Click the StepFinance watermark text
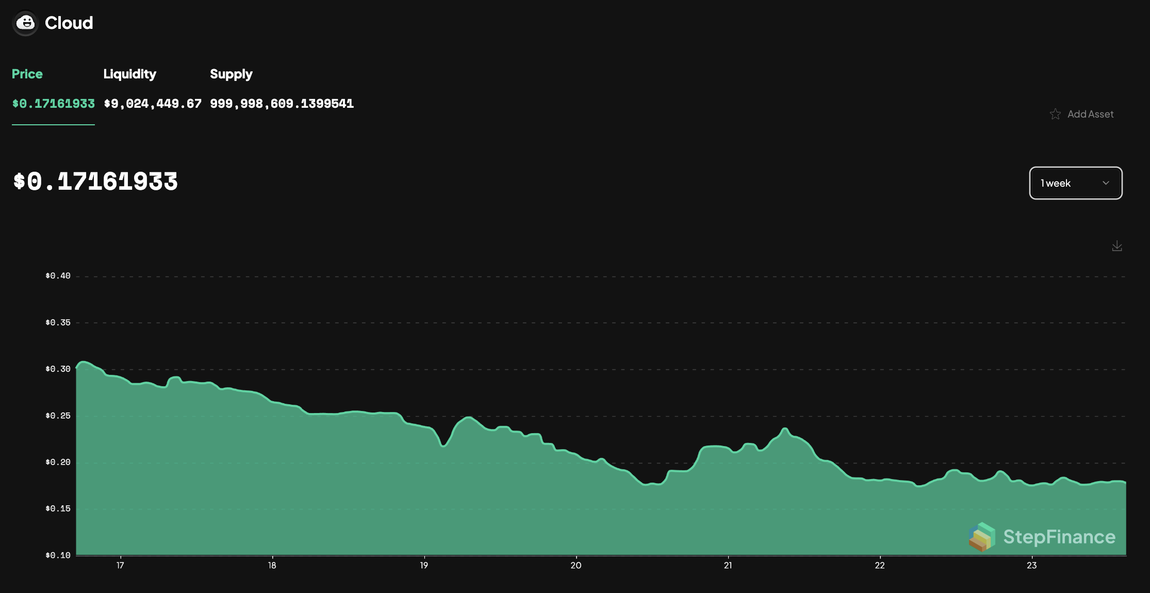Viewport: 1150px width, 593px height. tap(1059, 537)
